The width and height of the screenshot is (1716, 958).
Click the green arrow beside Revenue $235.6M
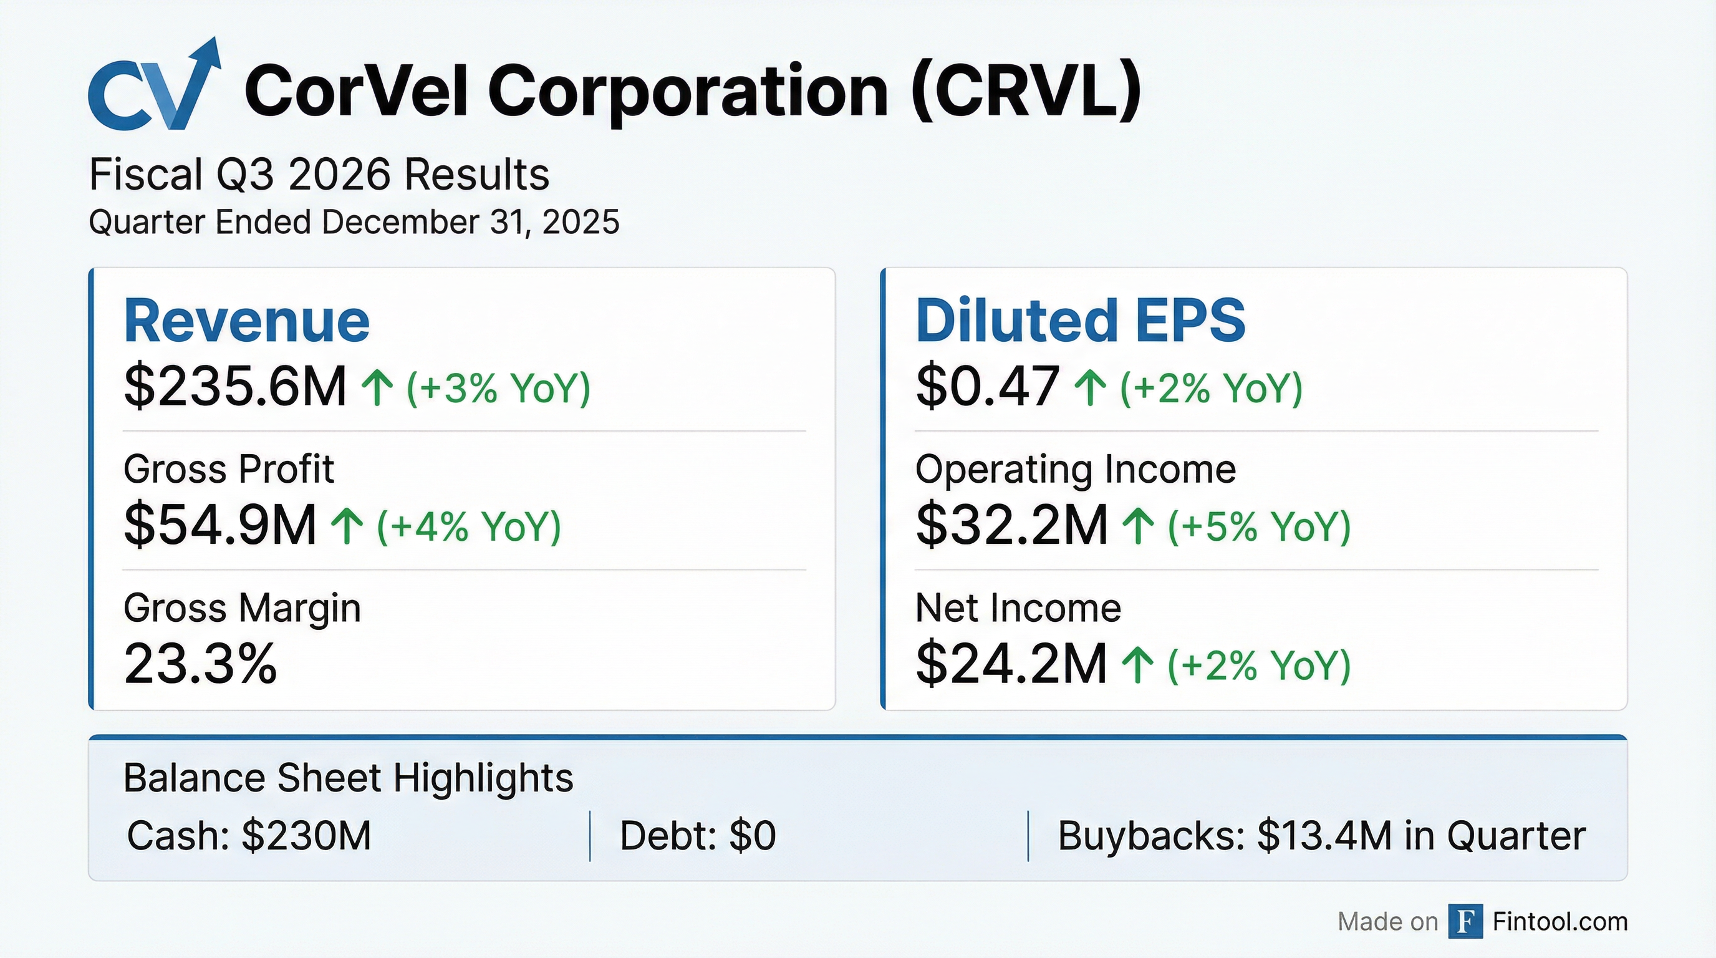point(377,389)
